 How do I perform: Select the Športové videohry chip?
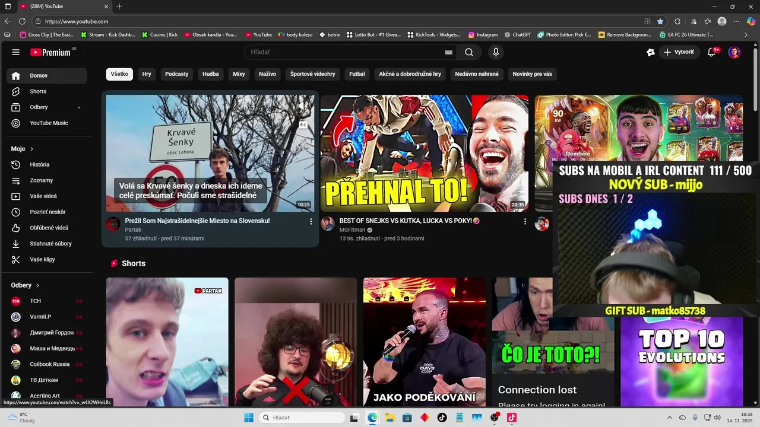(x=313, y=74)
